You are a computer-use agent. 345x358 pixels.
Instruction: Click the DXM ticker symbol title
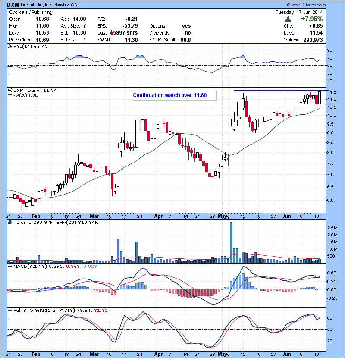click(13, 5)
